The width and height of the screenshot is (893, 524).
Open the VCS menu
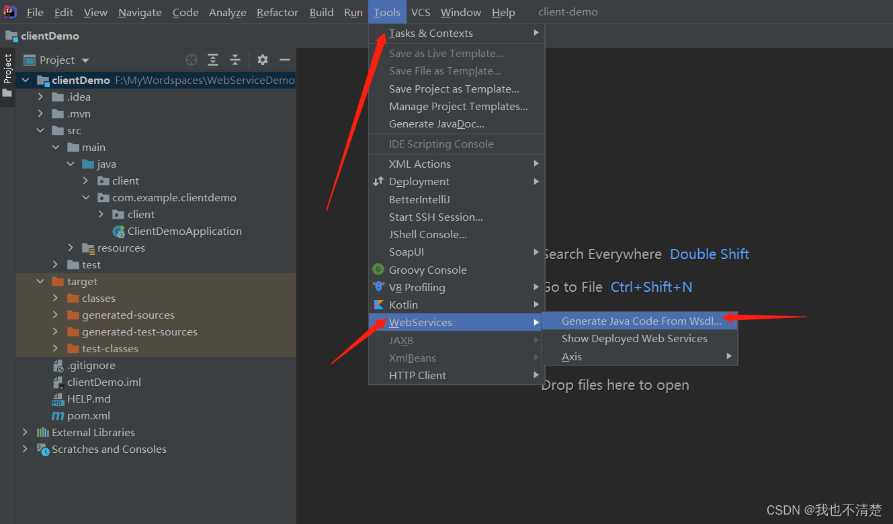click(x=421, y=12)
